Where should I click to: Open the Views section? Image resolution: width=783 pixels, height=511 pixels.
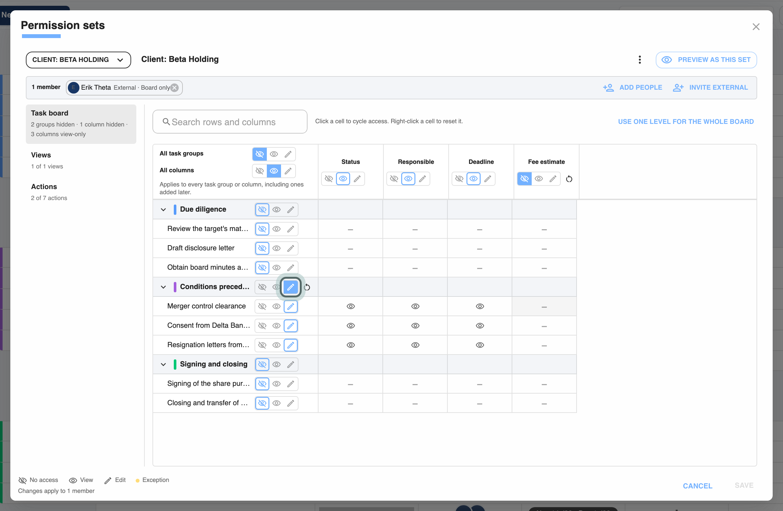[x=81, y=160]
